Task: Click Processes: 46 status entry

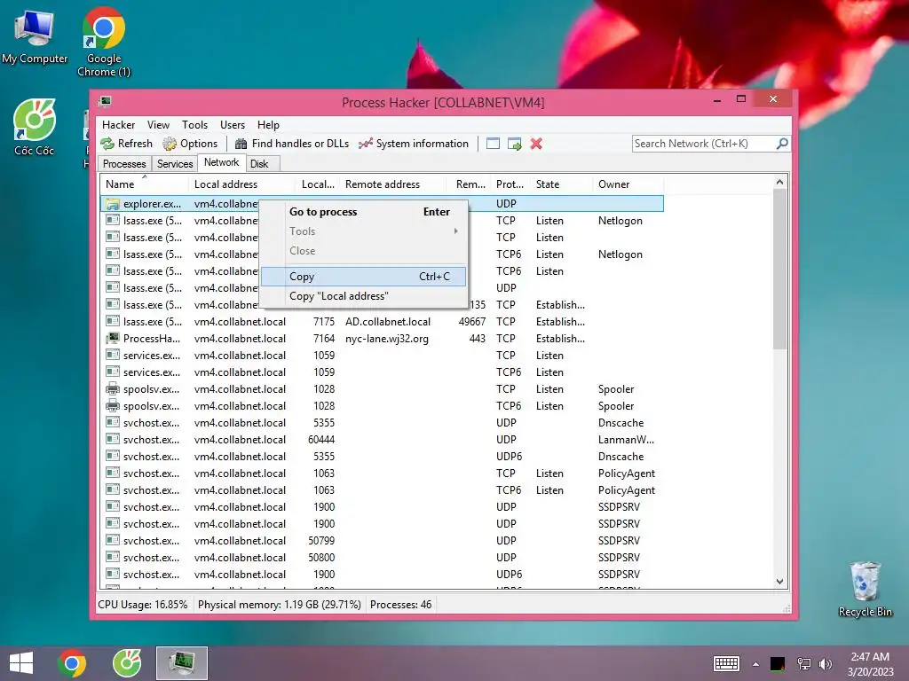Action: pyautogui.click(x=400, y=605)
